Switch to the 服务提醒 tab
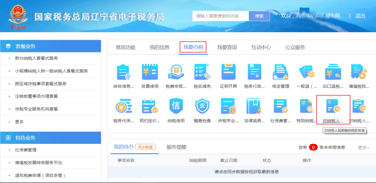The height and width of the screenshot is (183, 376). coord(176,147)
